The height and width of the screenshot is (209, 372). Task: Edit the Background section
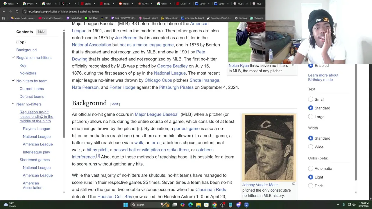click(115, 104)
